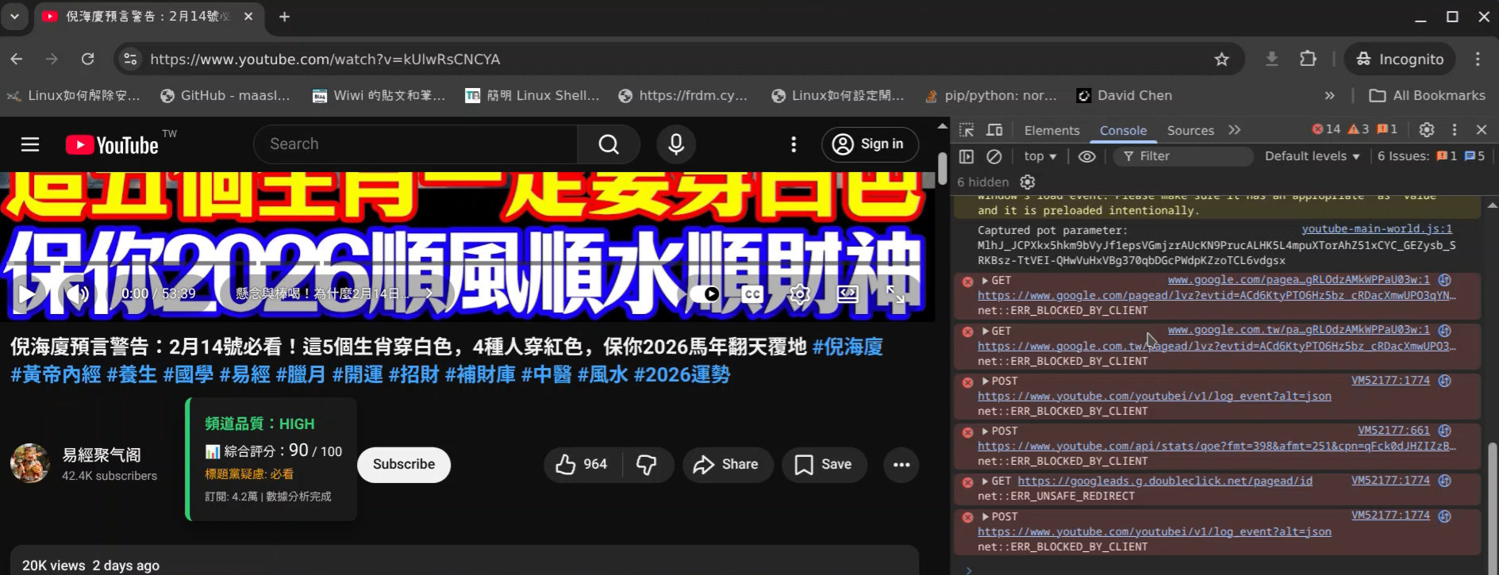Start voice search with microphone icon

coord(676,144)
